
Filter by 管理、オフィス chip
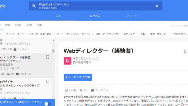pos(158,34)
